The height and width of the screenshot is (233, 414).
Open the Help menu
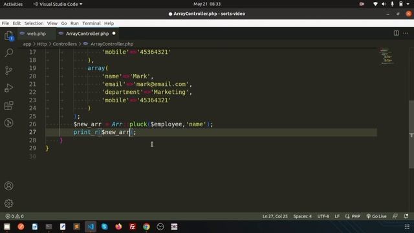(x=109, y=23)
